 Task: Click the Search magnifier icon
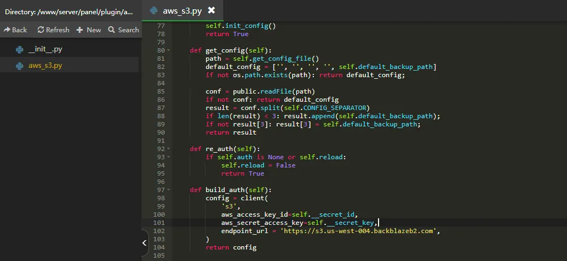111,30
